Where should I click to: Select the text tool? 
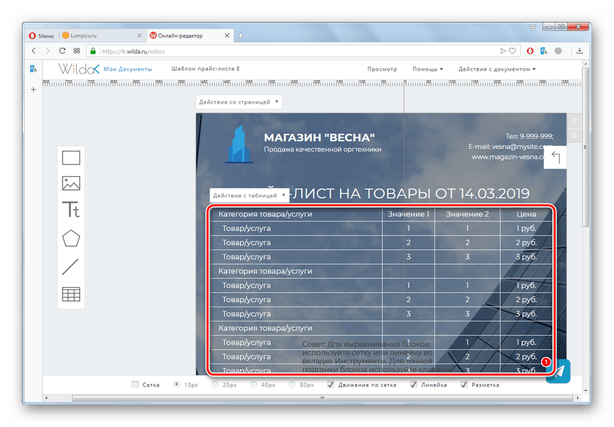coord(71,210)
